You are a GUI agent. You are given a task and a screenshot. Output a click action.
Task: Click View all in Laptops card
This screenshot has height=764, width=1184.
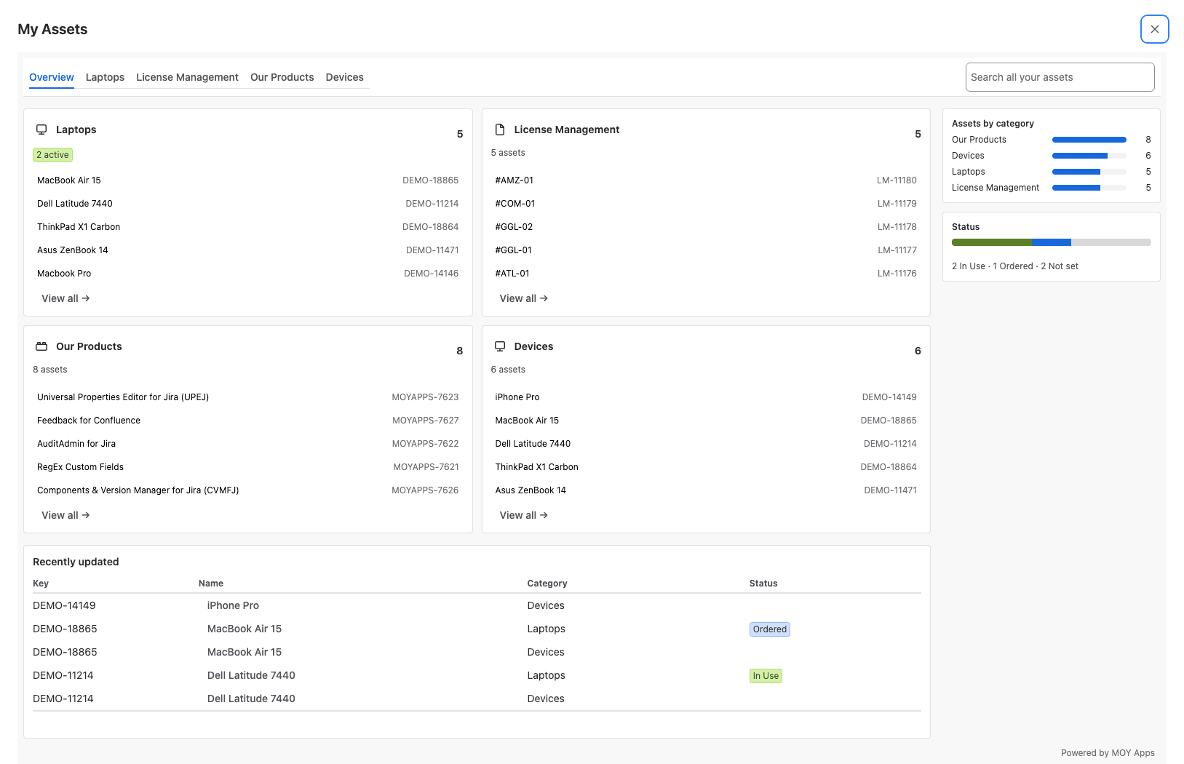point(65,298)
